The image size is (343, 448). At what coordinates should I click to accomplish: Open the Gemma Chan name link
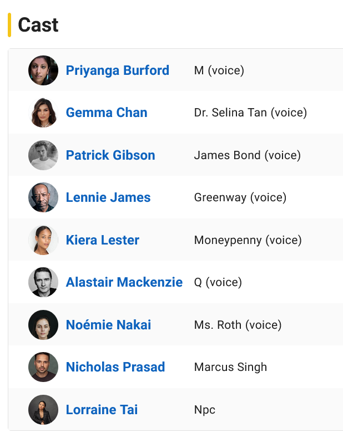107,113
